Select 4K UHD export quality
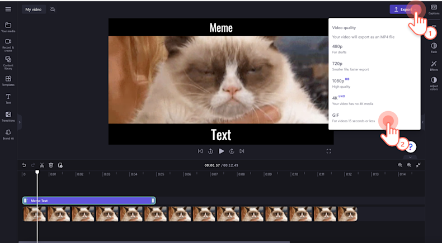This screenshot has height=243, width=442. [x=374, y=101]
